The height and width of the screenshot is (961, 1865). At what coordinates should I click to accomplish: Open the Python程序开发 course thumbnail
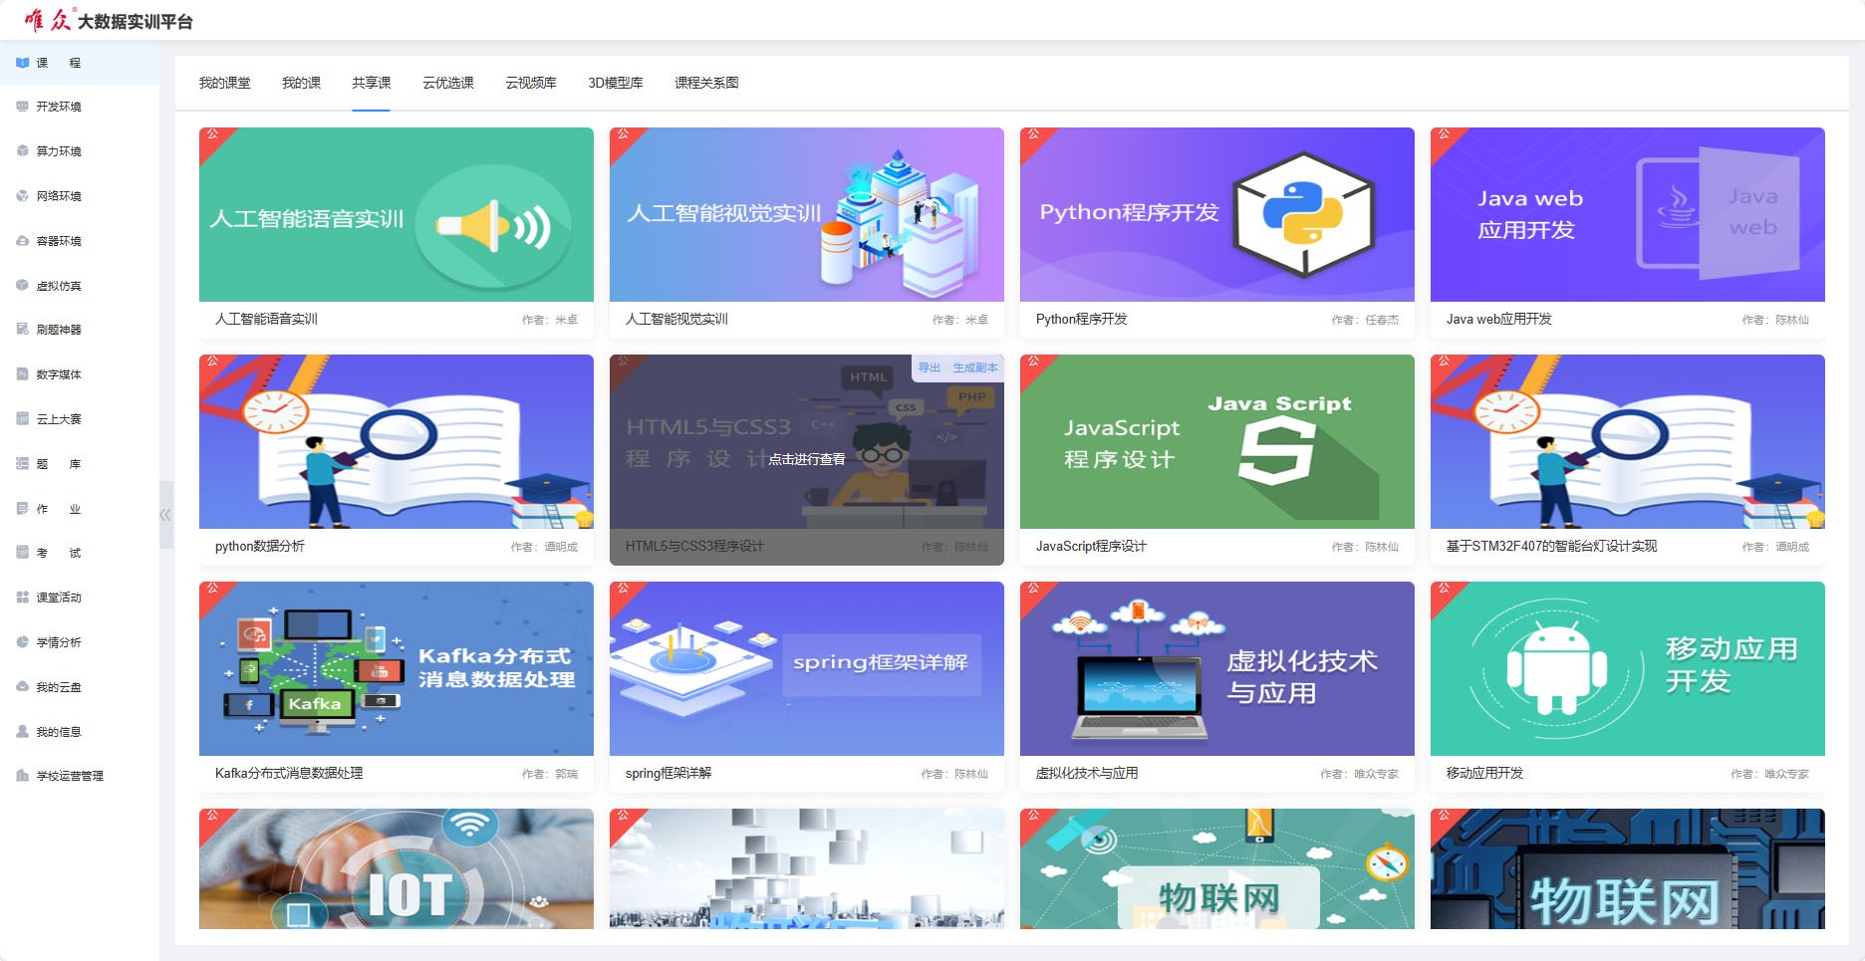[x=1216, y=214]
